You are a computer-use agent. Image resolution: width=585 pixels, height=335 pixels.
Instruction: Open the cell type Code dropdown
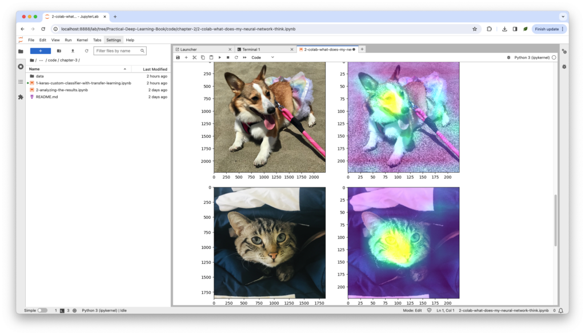point(263,58)
